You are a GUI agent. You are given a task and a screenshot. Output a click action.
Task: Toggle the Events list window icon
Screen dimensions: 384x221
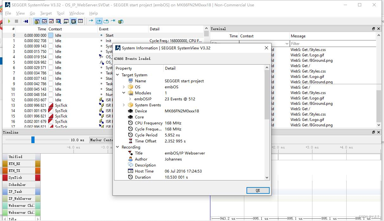[37, 21]
